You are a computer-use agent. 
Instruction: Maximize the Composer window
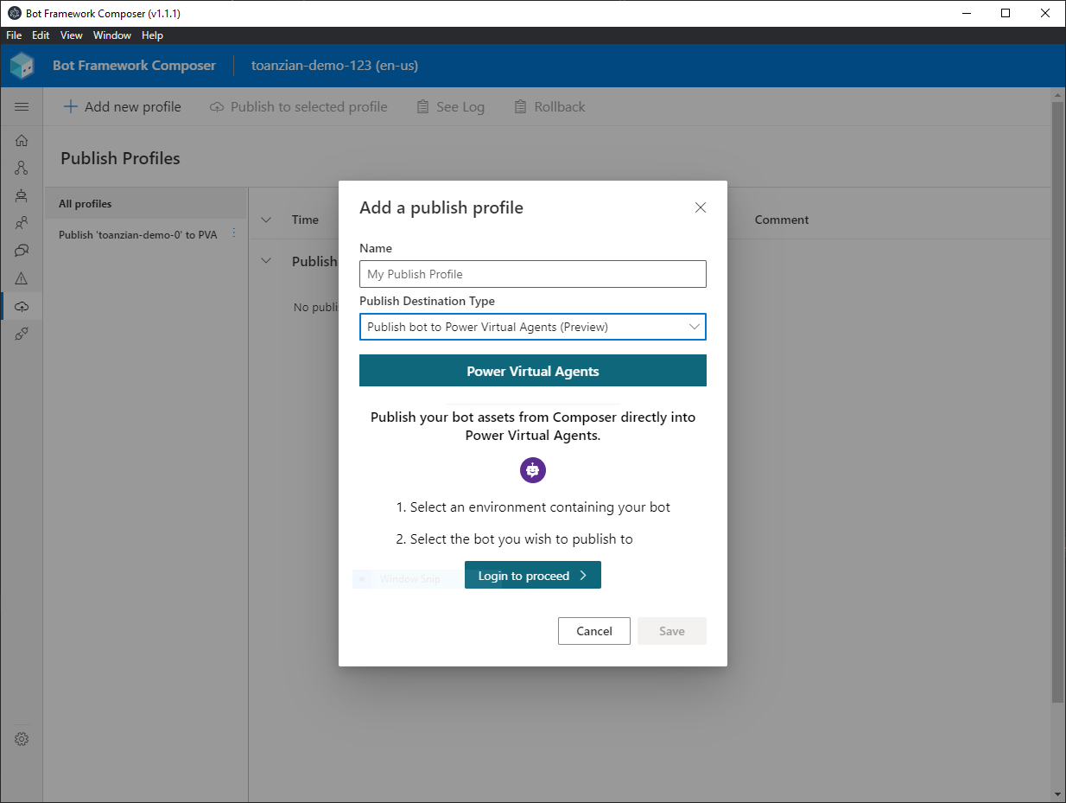[x=1006, y=13]
